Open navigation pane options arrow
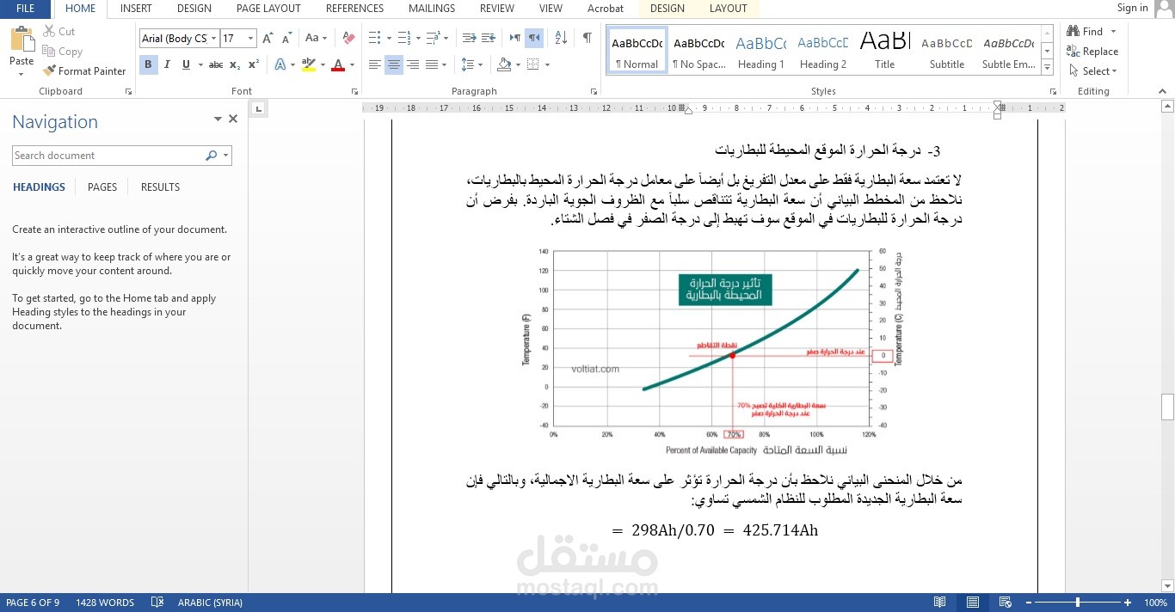1175x612 pixels. pos(218,119)
